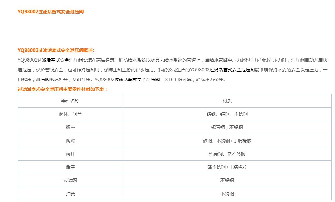The image size is (335, 202).
Task: Click the 阀体、阀盖 table cell
Action: (70, 114)
